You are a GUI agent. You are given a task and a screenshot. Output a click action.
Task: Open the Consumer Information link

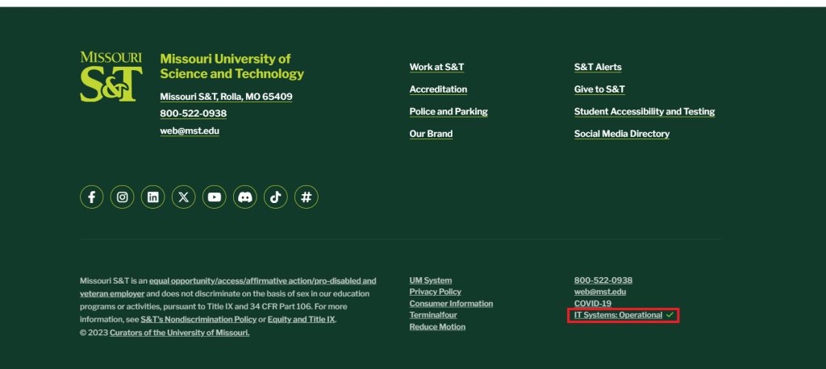pos(451,303)
